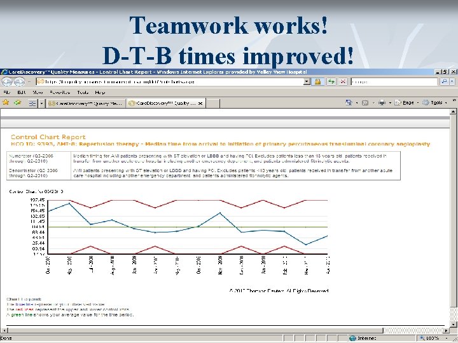Click the vertical scrollbar down arrow
Image resolution: width=458 pixels, height=343 pixels.
tap(453, 324)
